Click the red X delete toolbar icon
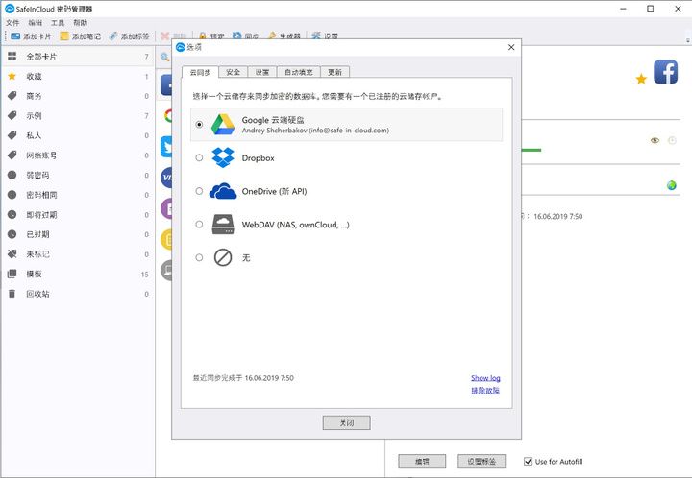The image size is (692, 478). 165,36
